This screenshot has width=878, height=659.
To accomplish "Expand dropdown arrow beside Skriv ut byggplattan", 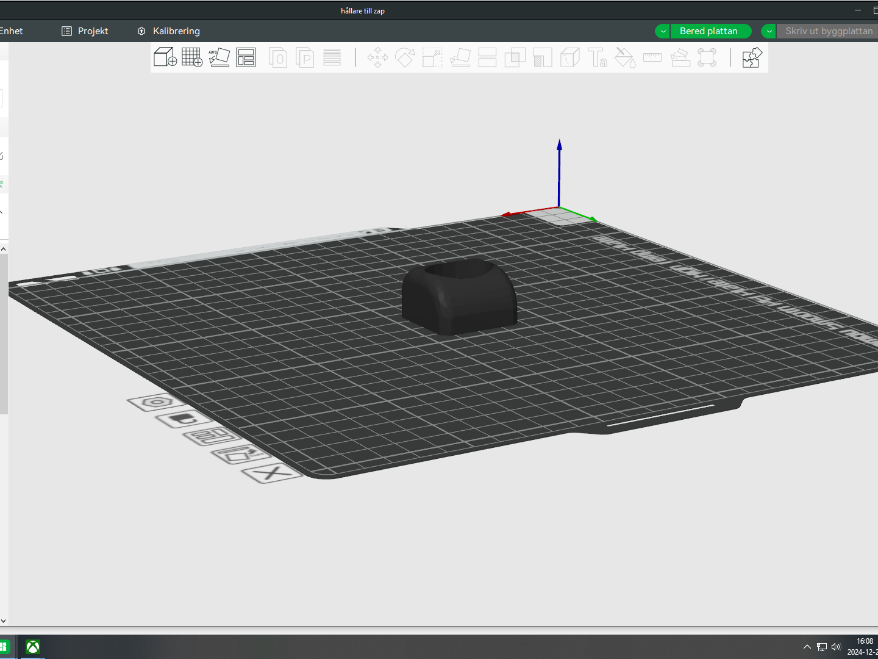I will [769, 31].
